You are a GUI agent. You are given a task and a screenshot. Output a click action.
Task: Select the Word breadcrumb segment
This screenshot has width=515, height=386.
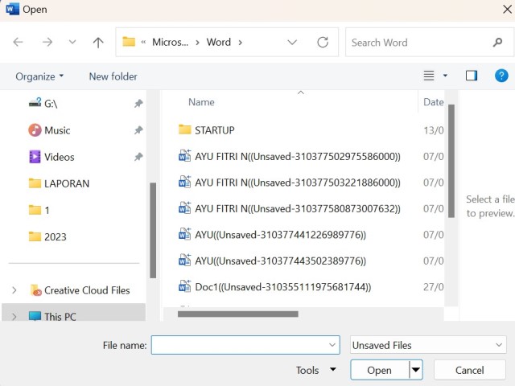218,42
